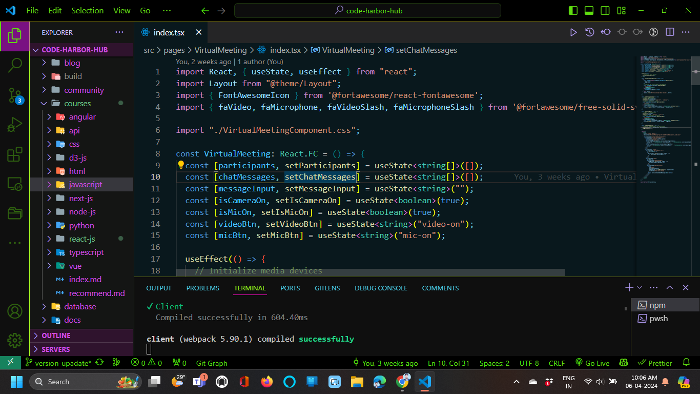Click the lightbulb code action icon
This screenshot has width=700, height=394.
pyautogui.click(x=180, y=165)
